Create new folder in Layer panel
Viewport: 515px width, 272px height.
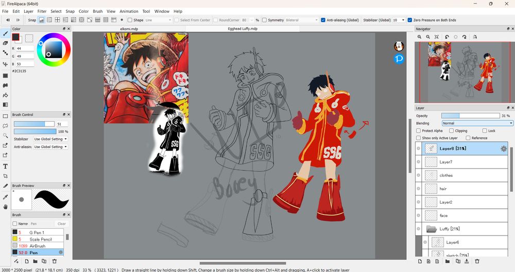448,261
